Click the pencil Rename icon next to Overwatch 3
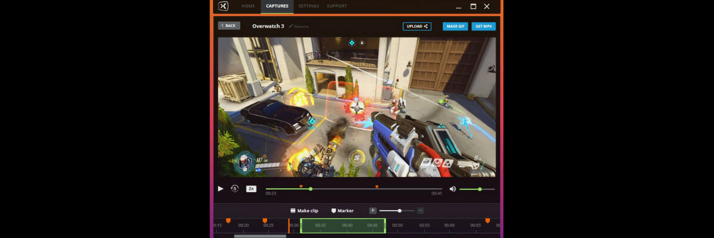The image size is (714, 238). click(291, 26)
